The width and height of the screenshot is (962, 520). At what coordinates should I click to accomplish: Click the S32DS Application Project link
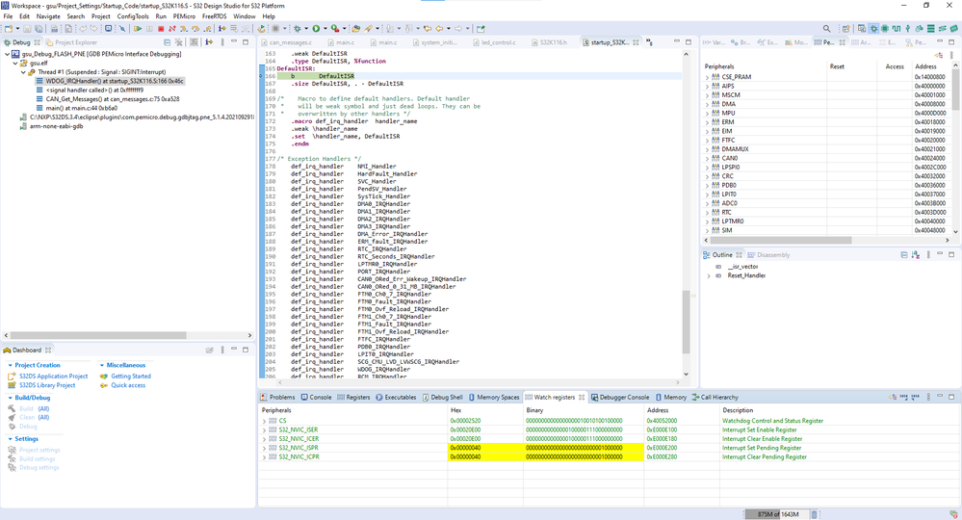coord(53,377)
